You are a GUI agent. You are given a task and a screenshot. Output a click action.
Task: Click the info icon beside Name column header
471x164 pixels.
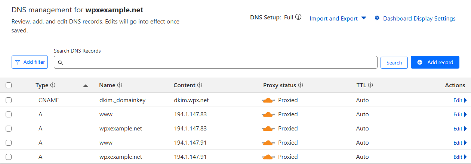120,85
